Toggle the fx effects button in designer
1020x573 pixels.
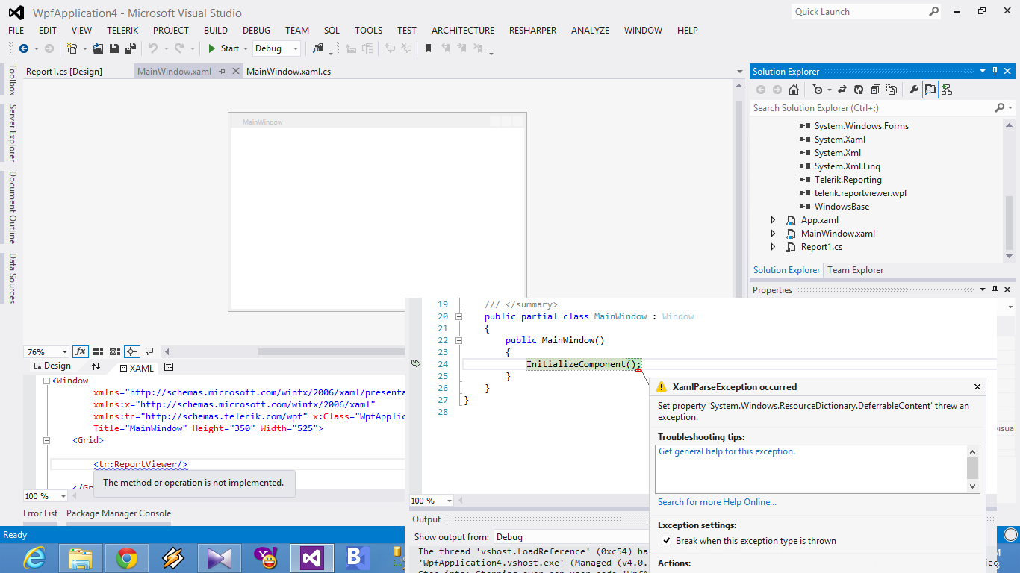[x=81, y=351]
